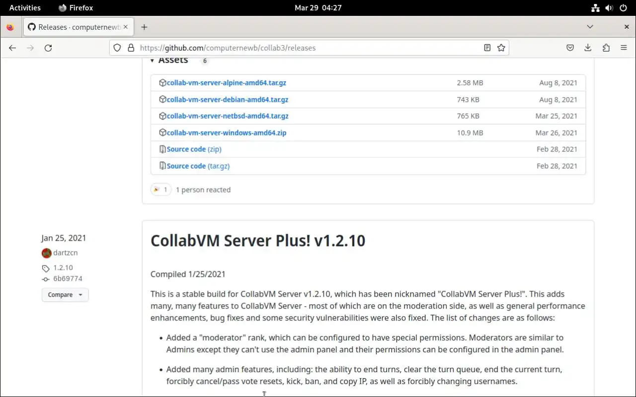This screenshot has height=397, width=636.
Task: Click the party popper reaction button
Action: (x=161, y=190)
